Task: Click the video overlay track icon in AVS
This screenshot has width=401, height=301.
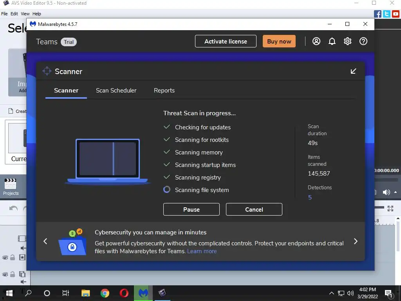Action: click(x=22, y=274)
